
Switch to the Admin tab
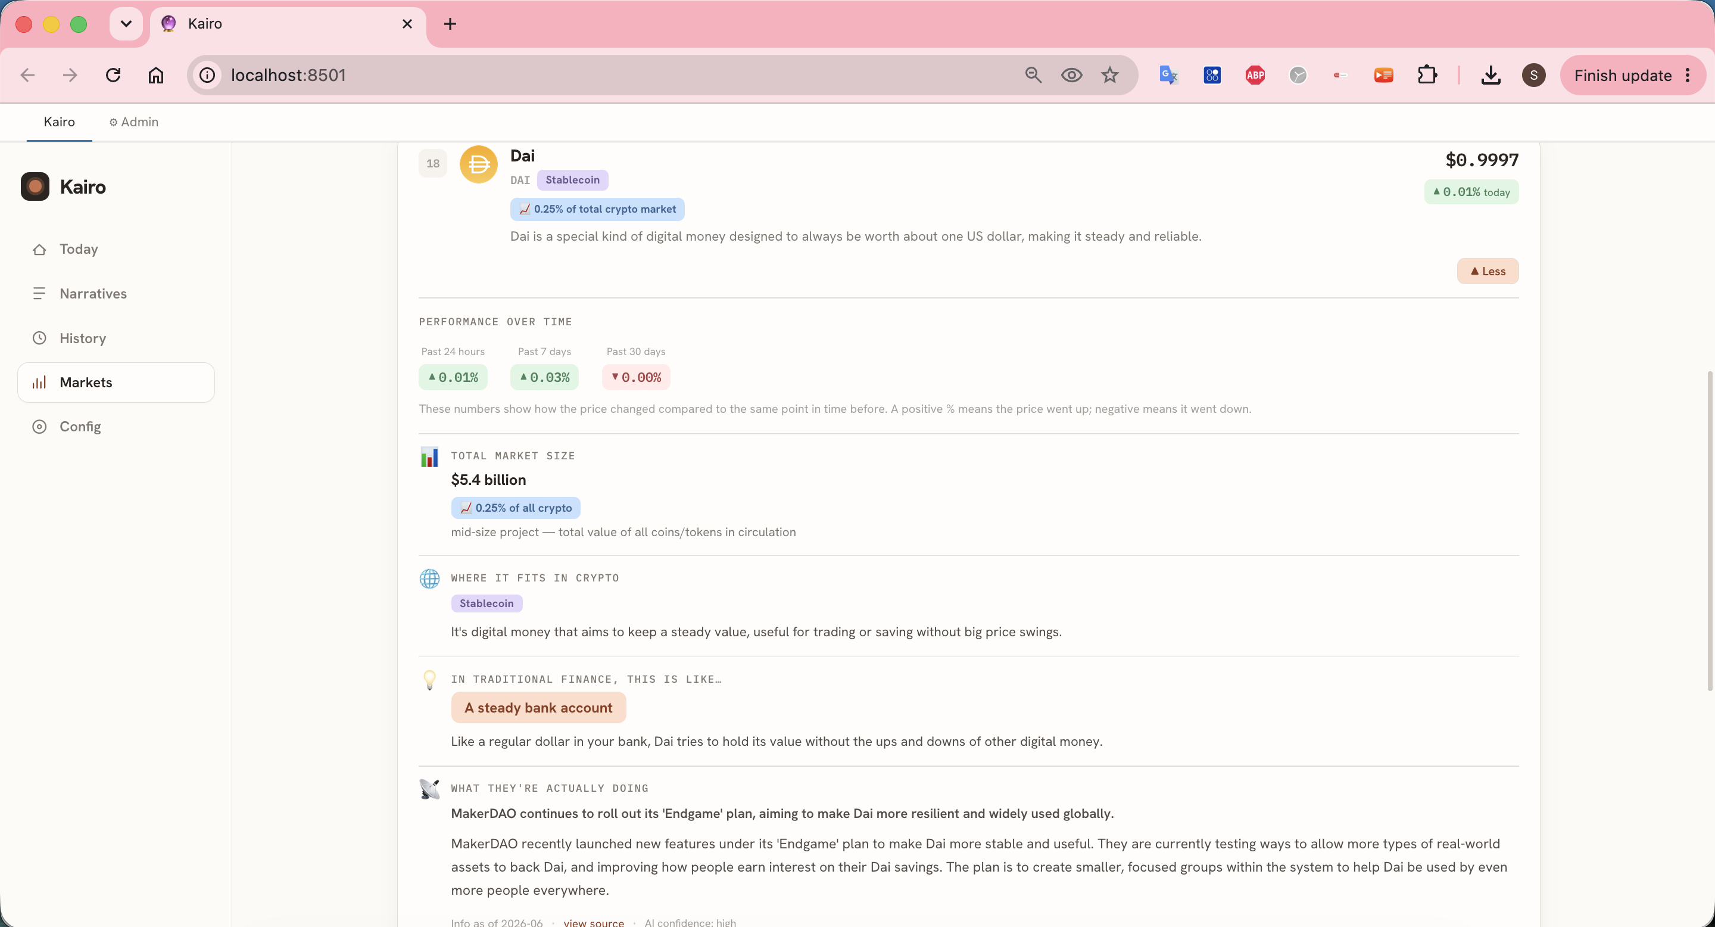(134, 122)
